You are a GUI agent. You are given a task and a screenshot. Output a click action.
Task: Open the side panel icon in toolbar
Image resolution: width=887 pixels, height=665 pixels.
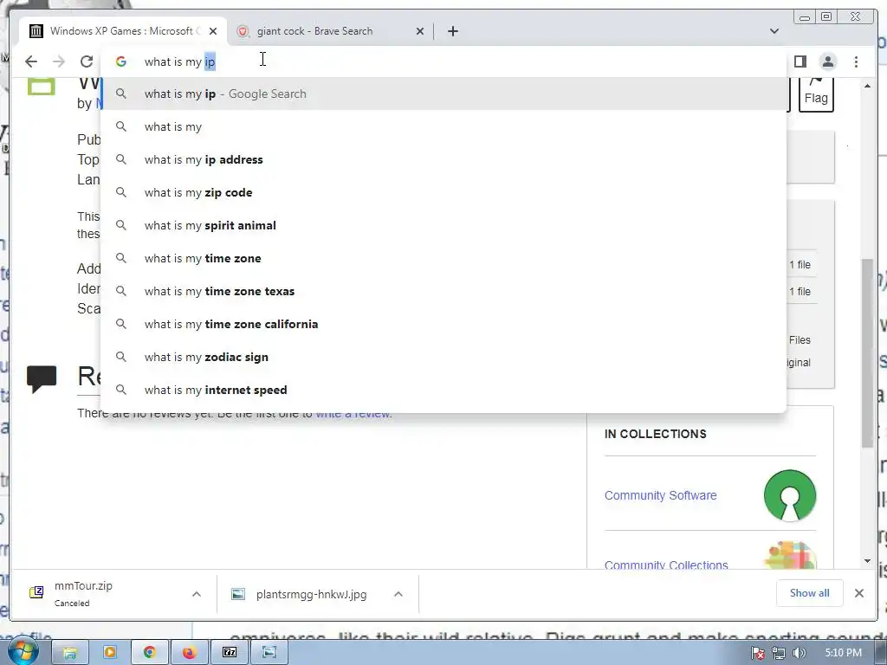[800, 61]
